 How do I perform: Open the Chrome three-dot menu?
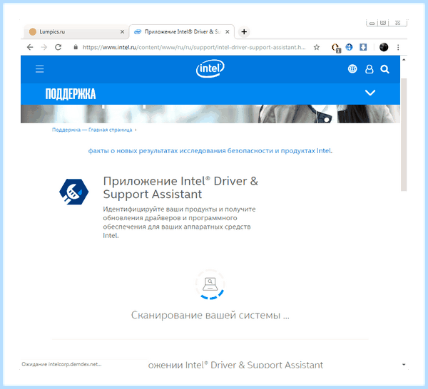click(398, 47)
